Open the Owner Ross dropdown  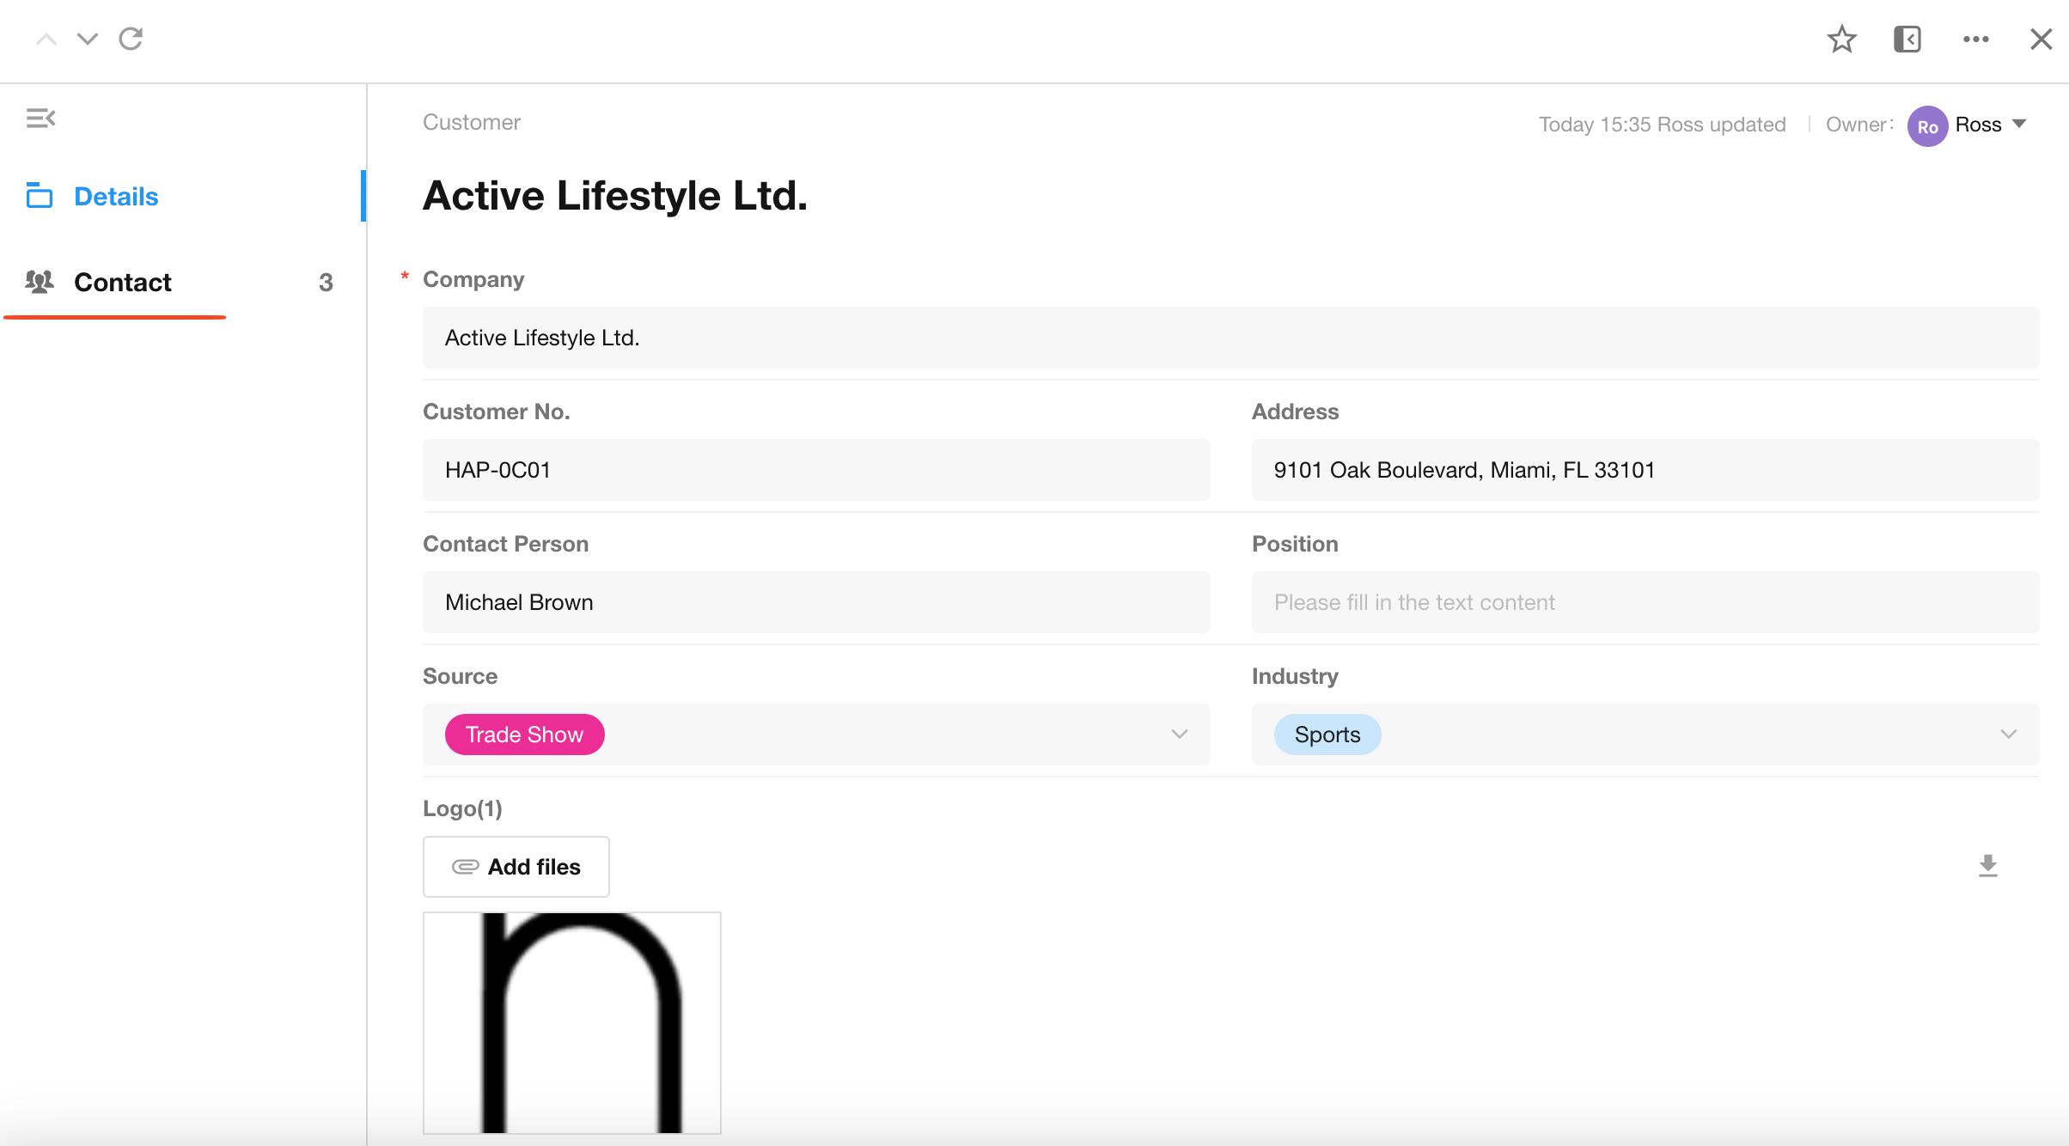(x=2019, y=125)
